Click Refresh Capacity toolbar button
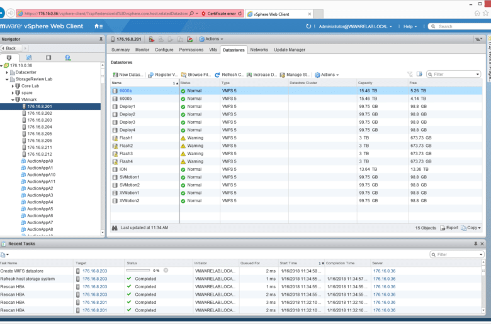The width and height of the screenshot is (491, 324). (x=229, y=75)
